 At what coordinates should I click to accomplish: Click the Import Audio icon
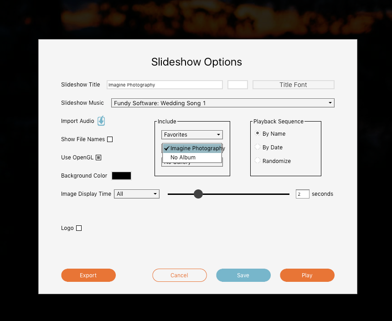tap(101, 121)
